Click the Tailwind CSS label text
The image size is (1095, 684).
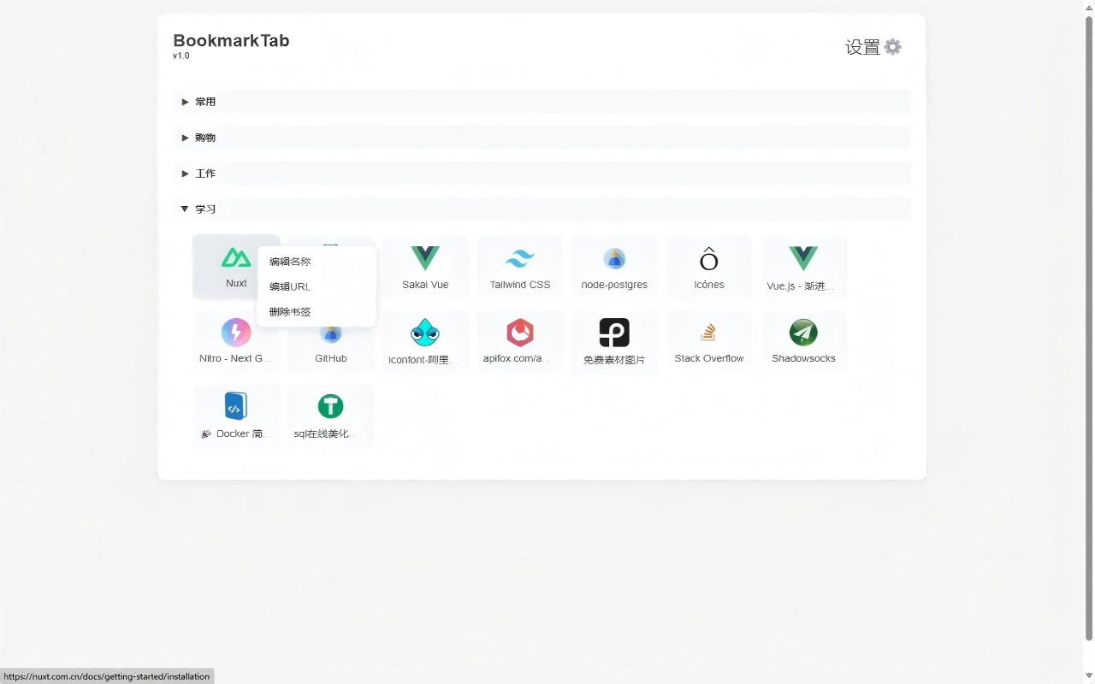click(x=520, y=285)
